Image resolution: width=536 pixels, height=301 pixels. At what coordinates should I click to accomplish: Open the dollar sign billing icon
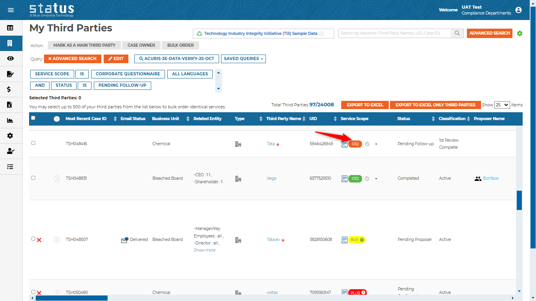tap(9, 89)
